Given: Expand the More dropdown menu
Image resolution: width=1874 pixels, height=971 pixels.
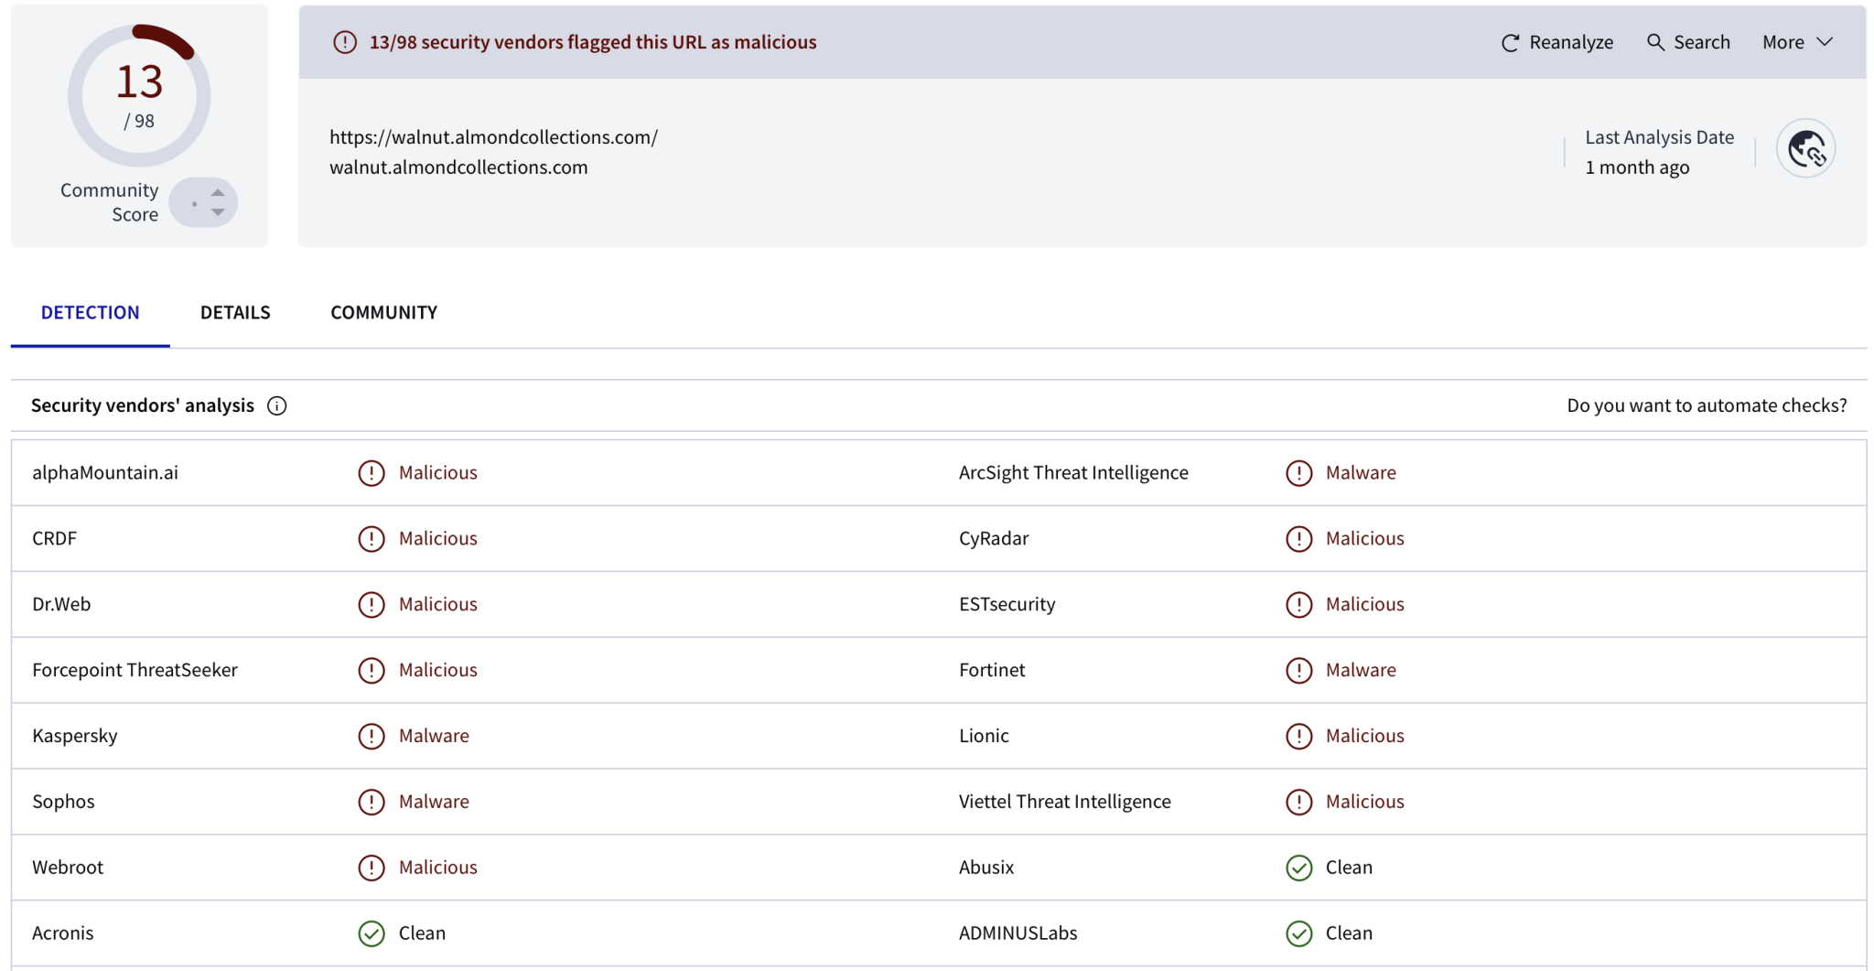Looking at the screenshot, I should tap(1797, 42).
